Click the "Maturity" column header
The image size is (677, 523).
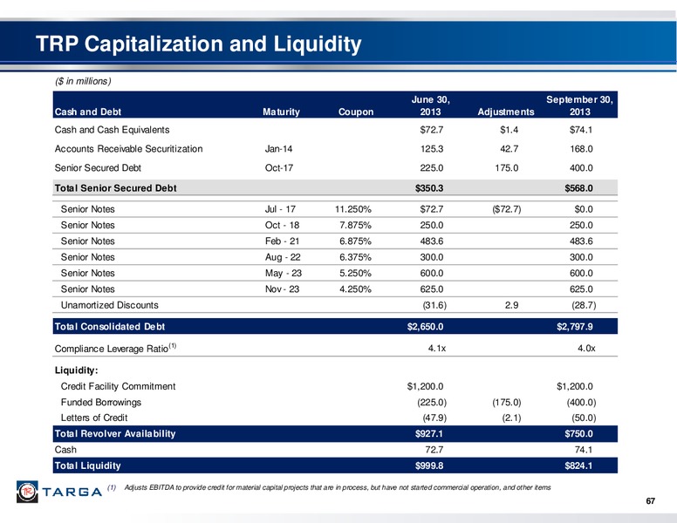coord(281,112)
